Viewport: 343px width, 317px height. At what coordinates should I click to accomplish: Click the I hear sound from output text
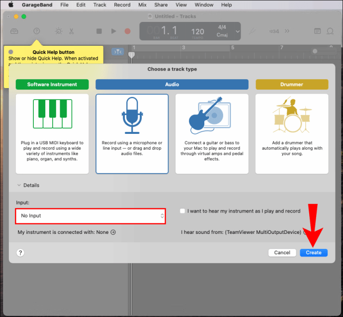pos(241,232)
